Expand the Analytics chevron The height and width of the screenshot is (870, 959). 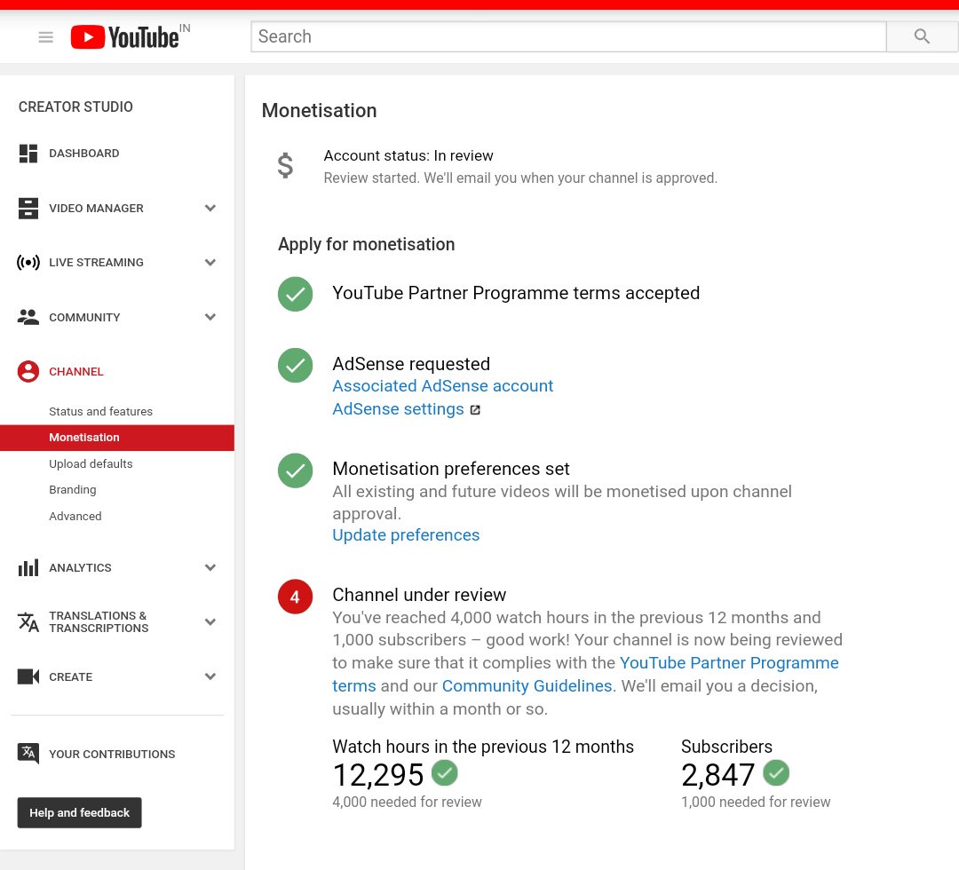click(x=210, y=568)
